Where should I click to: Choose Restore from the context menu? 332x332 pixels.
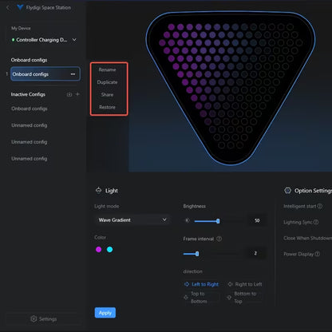[107, 107]
